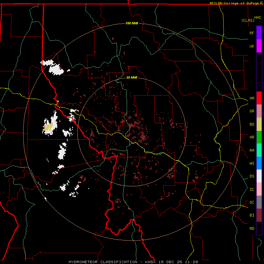Click the HR green legend swatch
This screenshot has height=264, width=264.
point(259,137)
